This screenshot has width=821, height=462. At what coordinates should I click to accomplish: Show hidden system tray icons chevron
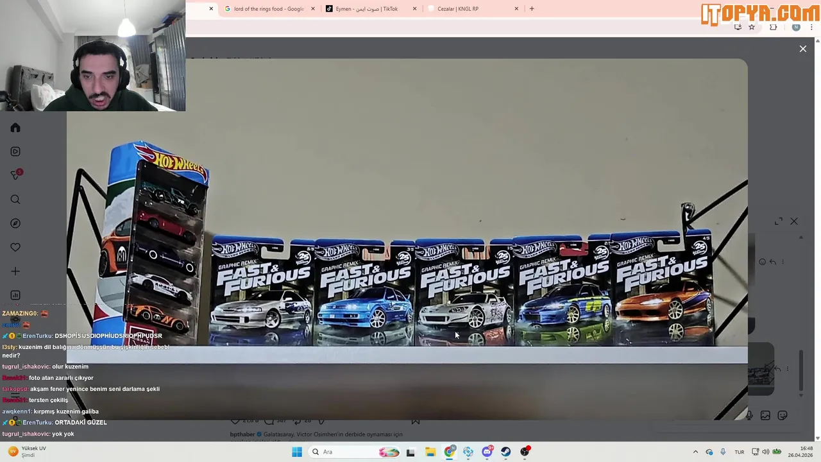pyautogui.click(x=695, y=452)
